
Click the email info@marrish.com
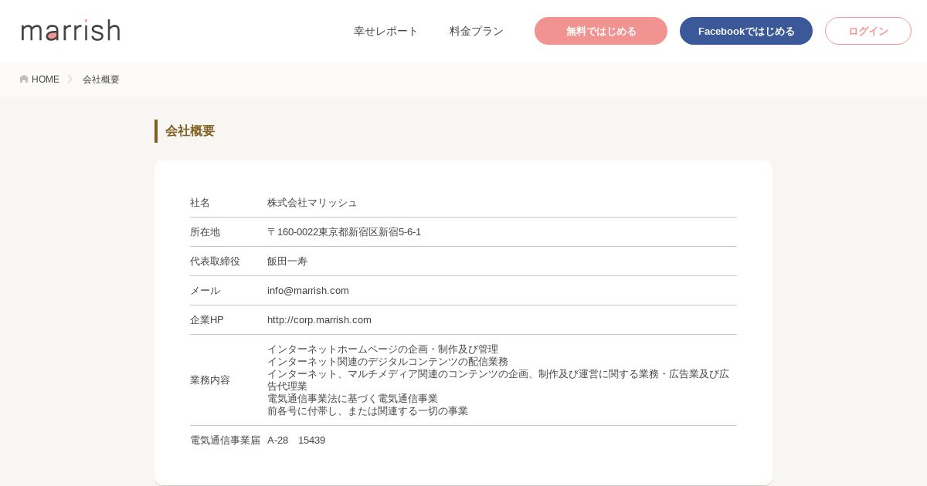point(308,291)
